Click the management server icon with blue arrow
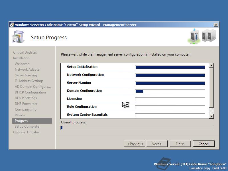 coord(194,36)
